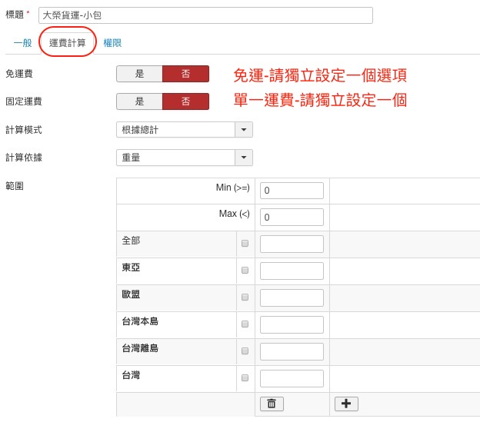Enable the 東亞 region checkbox

pos(245,271)
